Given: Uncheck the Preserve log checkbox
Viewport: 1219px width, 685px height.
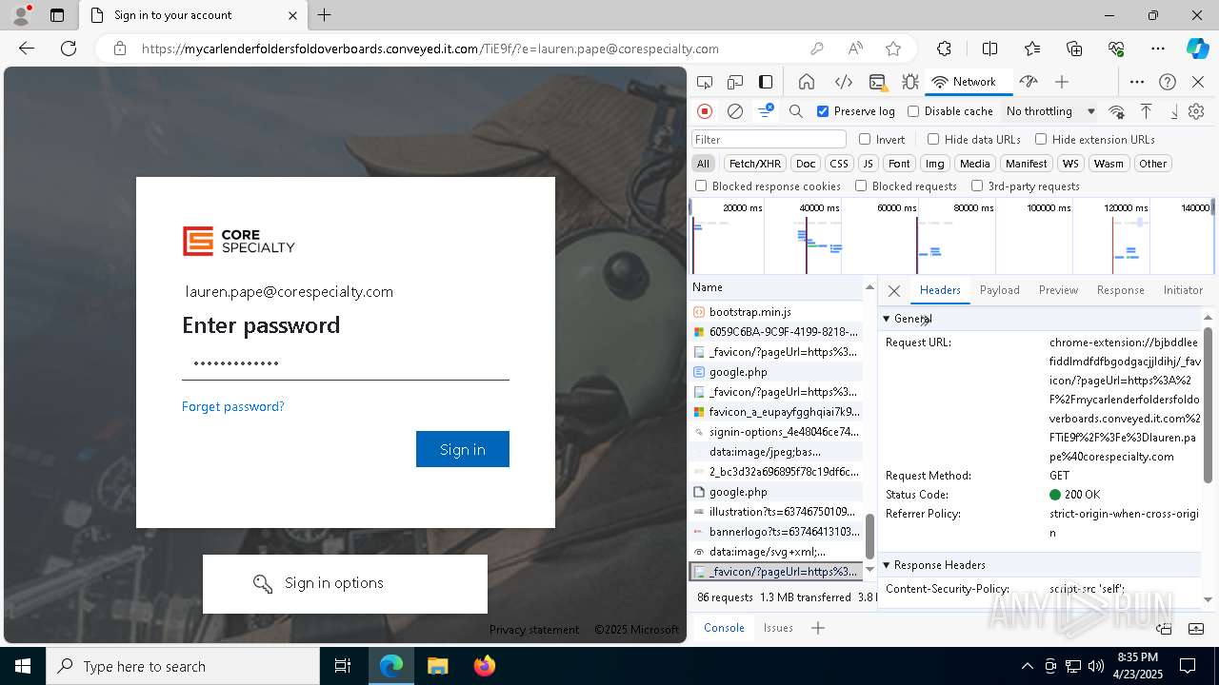Looking at the screenshot, I should (x=823, y=111).
